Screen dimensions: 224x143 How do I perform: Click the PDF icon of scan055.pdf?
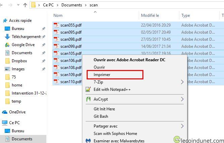[56, 25]
